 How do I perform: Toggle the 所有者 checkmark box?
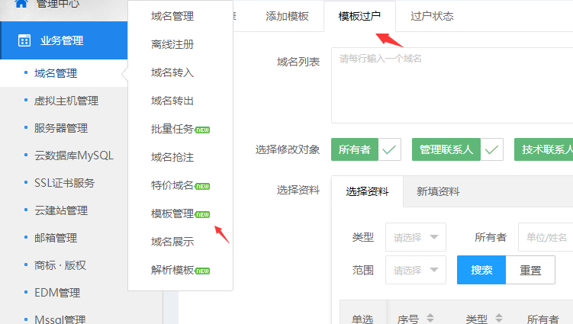[x=390, y=150]
